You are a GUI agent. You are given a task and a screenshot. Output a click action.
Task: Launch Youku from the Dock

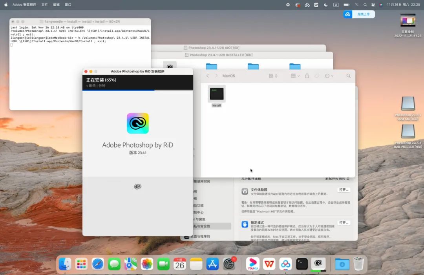click(252, 264)
